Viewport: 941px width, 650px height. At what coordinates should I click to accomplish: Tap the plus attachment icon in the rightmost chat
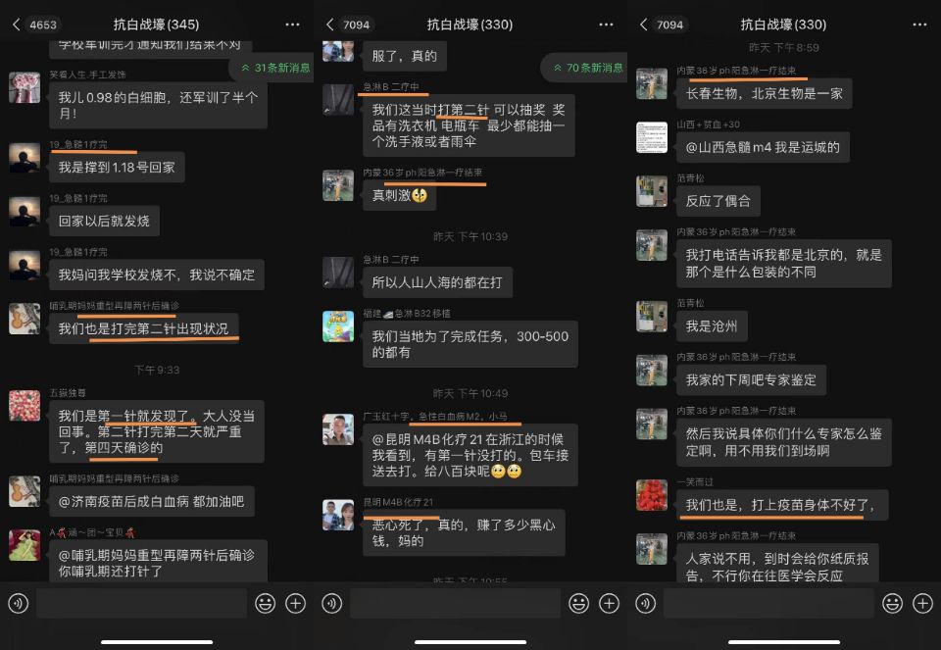point(922,603)
